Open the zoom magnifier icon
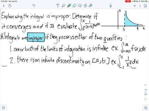149x111 pixels. (x=146, y=108)
